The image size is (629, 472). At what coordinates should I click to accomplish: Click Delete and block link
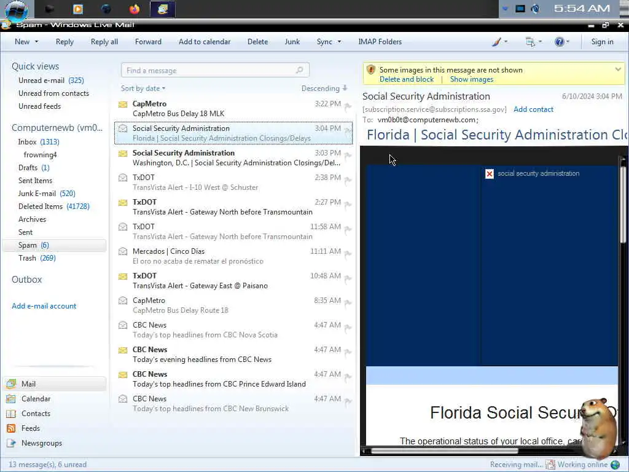click(x=407, y=79)
